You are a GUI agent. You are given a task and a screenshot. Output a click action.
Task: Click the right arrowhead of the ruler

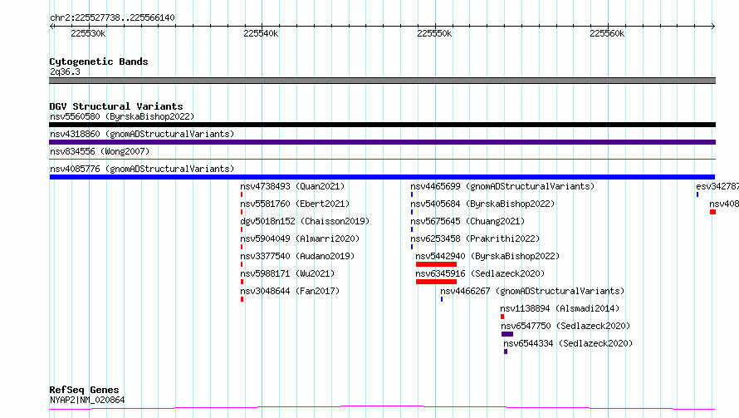pyautogui.click(x=712, y=26)
